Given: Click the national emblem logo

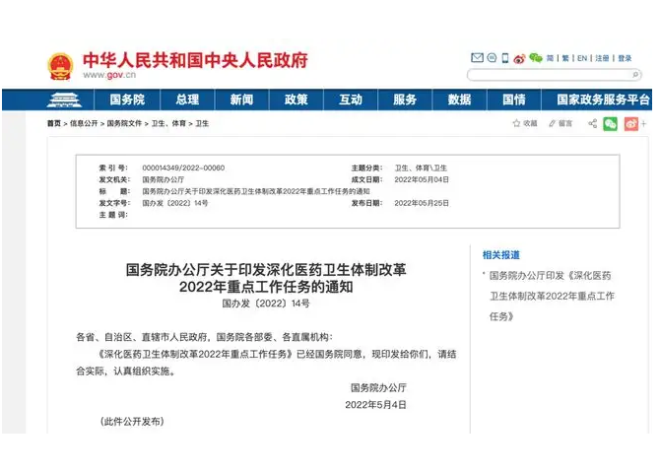Looking at the screenshot, I should (61, 66).
